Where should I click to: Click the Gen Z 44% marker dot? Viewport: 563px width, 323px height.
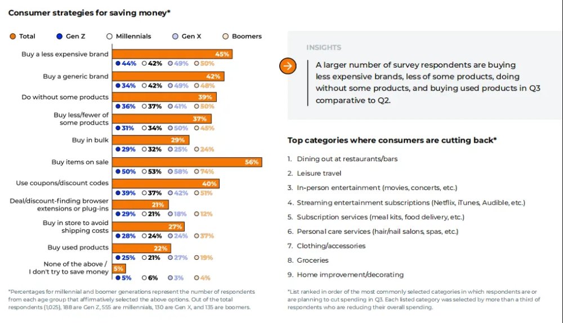pyautogui.click(x=118, y=63)
